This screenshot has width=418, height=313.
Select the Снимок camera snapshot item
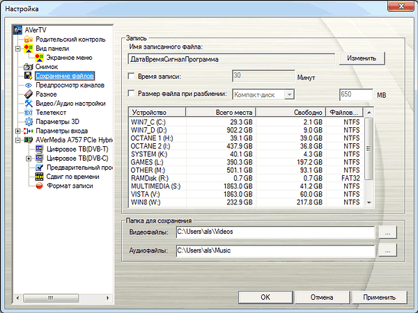pos(47,67)
